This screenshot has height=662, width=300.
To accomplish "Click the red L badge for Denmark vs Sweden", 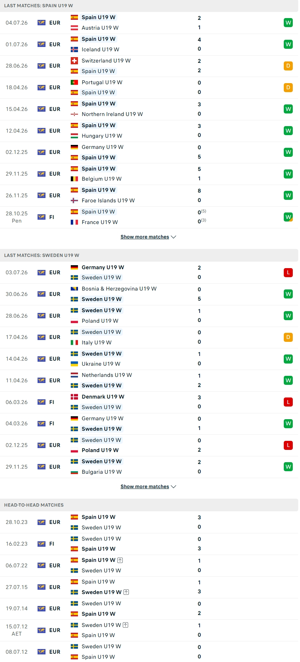I will [288, 402].
